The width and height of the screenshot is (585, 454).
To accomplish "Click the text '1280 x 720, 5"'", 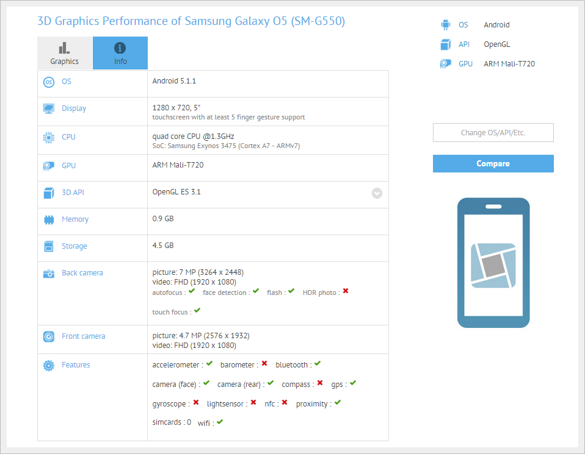I will pos(176,108).
